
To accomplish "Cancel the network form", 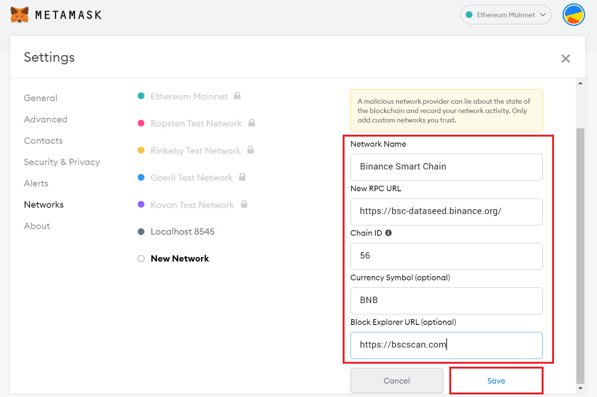I will point(397,381).
